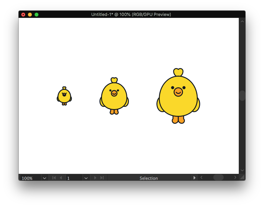264x207 pixels.
Task: Close the Untitled-1 document window
Action: 23,15
